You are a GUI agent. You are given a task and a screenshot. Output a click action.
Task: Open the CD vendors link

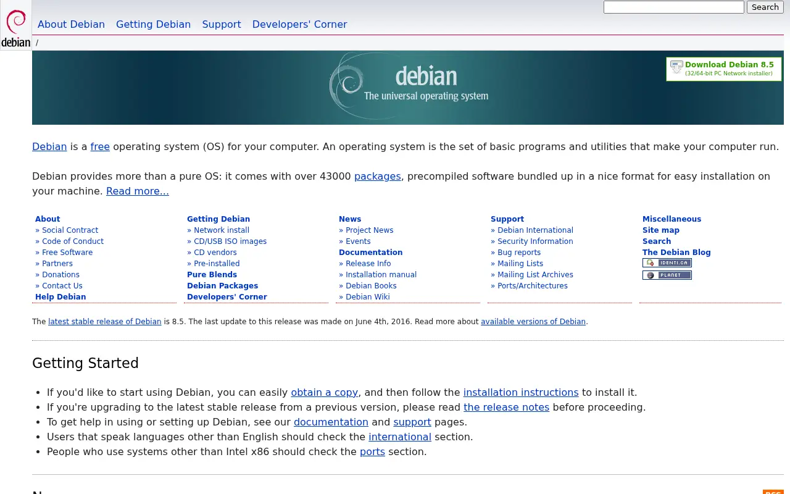(215, 253)
